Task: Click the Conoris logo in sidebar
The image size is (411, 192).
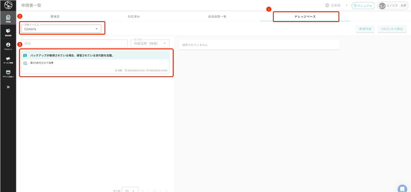Action: point(8,5)
